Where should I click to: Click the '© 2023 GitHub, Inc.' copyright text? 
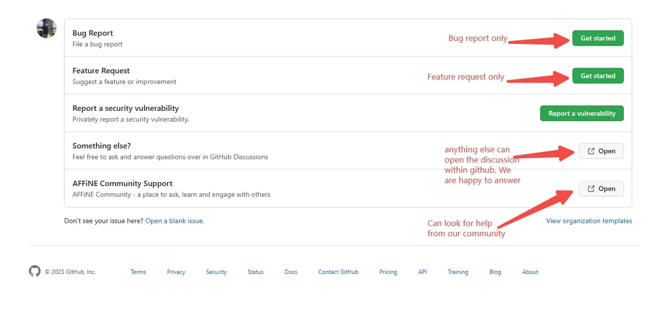tap(70, 272)
